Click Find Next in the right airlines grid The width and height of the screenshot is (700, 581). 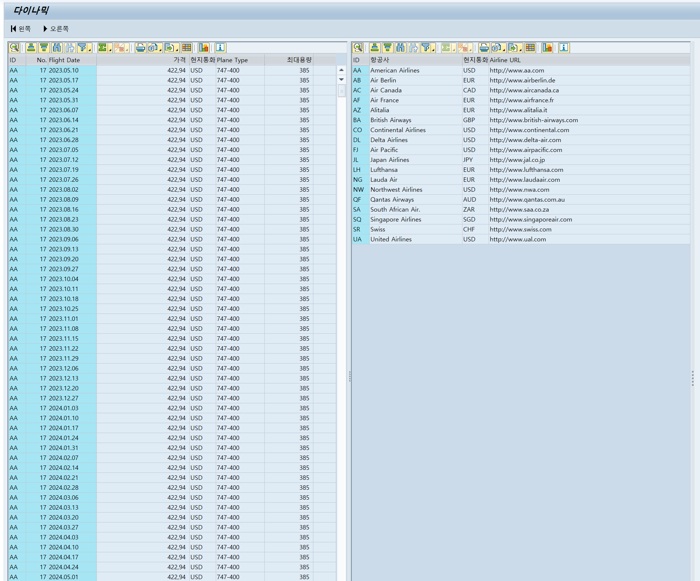click(414, 47)
